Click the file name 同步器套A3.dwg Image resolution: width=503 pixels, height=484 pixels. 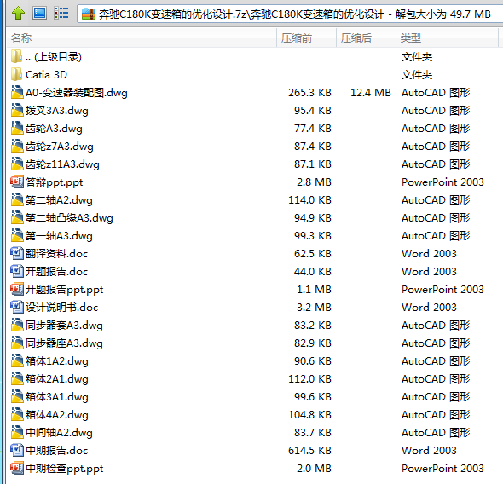tap(64, 326)
